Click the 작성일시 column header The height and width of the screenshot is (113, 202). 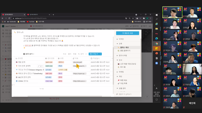tap(100, 58)
